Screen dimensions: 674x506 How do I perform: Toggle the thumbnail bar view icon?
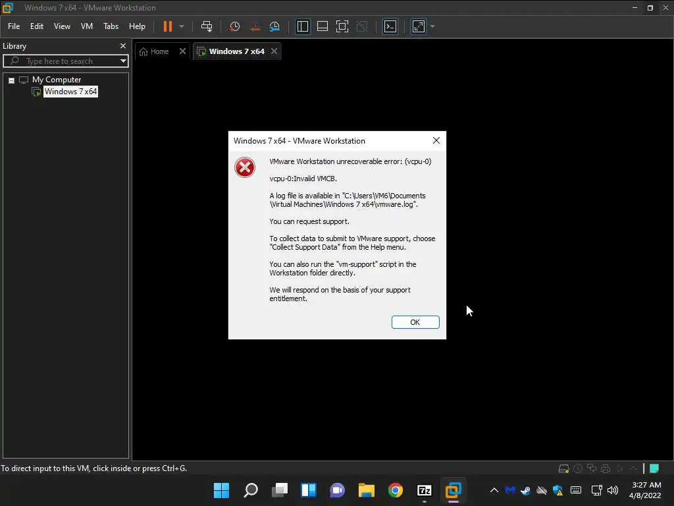323,26
